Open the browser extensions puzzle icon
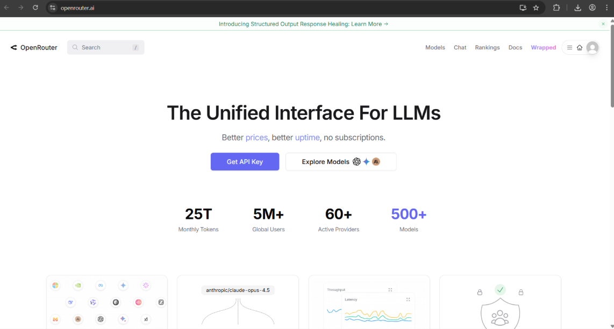This screenshot has height=329, width=614. (556, 8)
